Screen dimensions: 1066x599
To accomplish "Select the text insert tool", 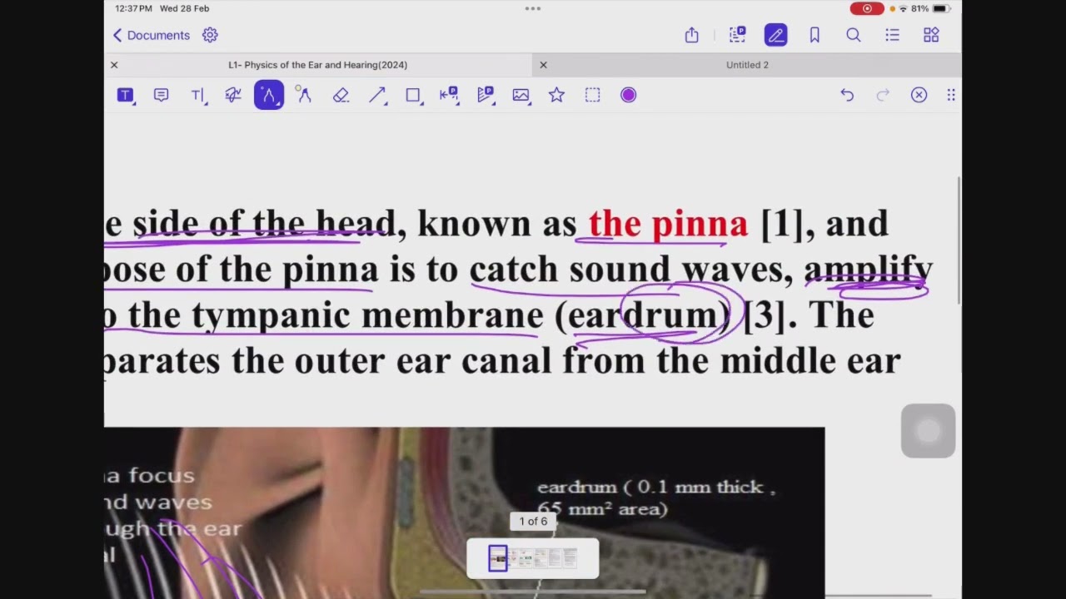I will [x=198, y=95].
